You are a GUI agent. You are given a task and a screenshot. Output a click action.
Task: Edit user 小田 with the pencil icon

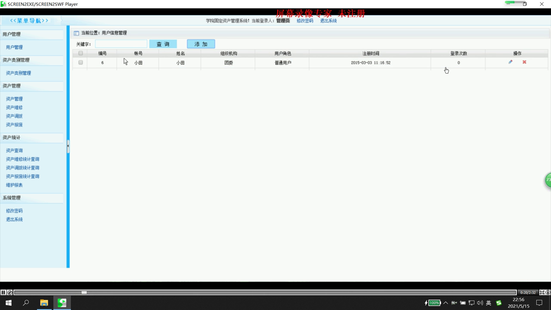(x=511, y=62)
